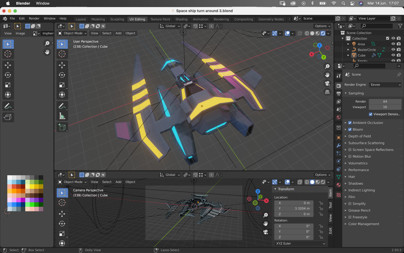
Task: Open the Render Engine dropdown
Action: (x=385, y=85)
